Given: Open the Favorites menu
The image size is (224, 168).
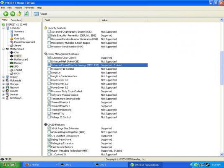Looking at the screenshot, I should coord(29,8).
